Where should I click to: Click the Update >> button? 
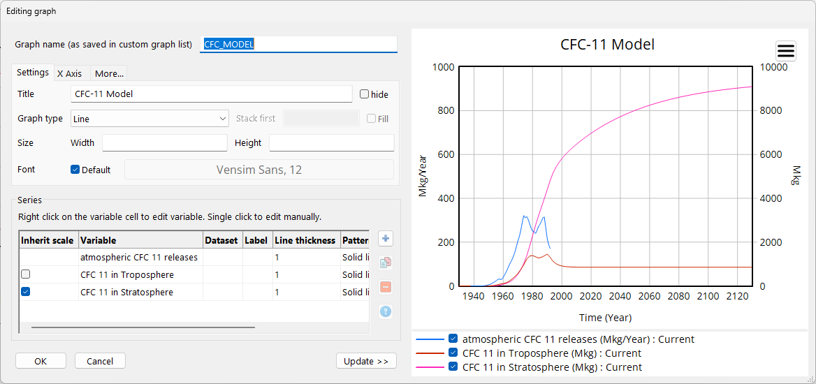coord(366,361)
